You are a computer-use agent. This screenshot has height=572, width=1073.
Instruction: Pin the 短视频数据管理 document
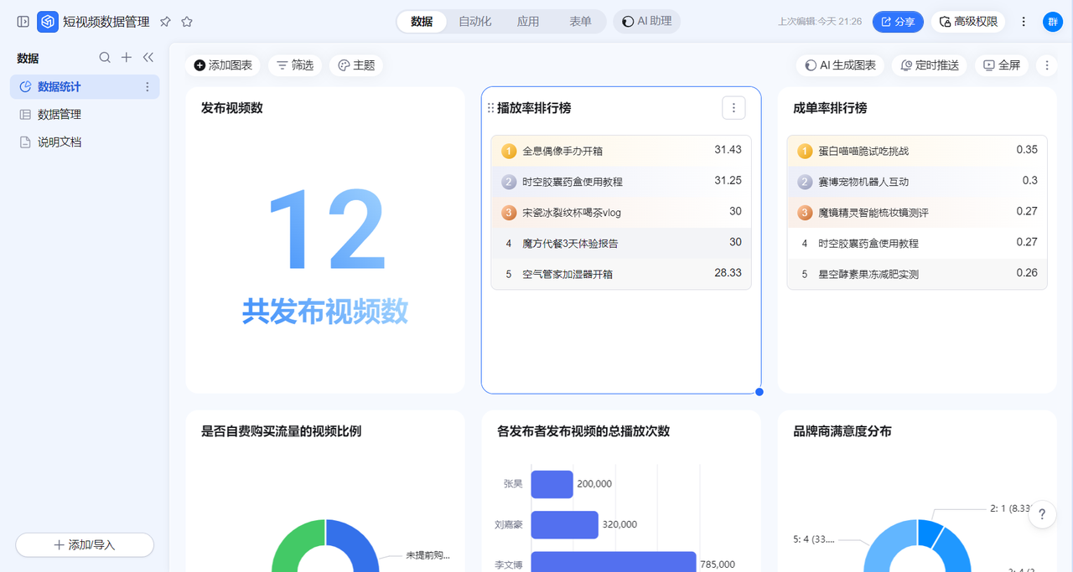(165, 22)
